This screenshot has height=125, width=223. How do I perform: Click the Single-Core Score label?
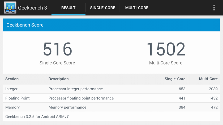click(57, 63)
